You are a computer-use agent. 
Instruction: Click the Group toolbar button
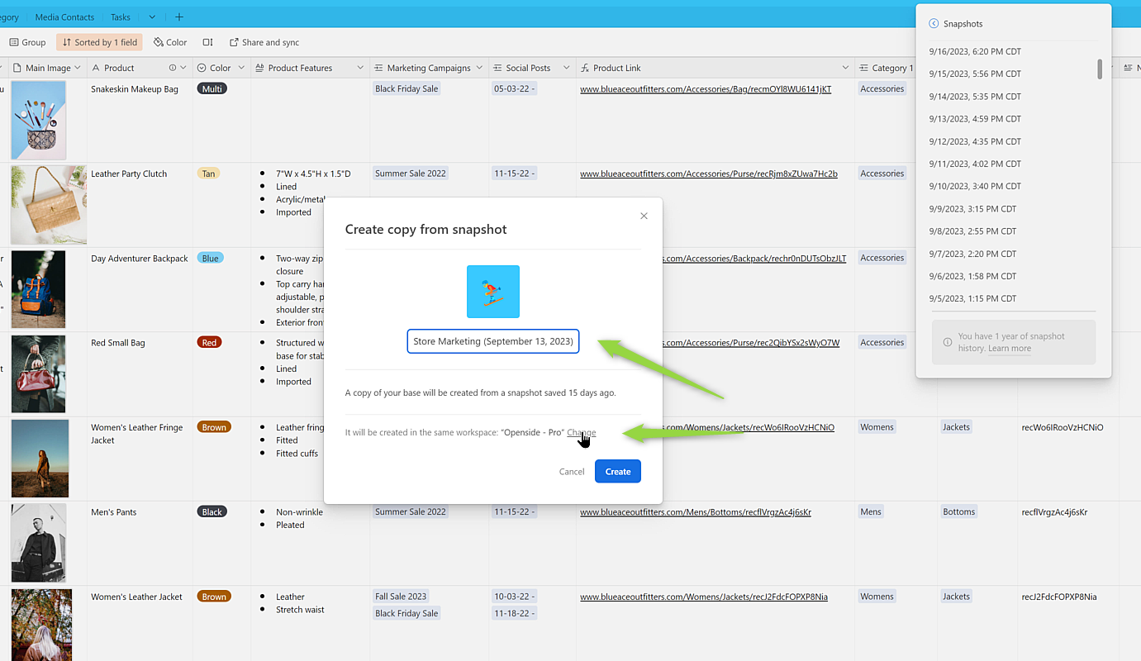(x=27, y=42)
